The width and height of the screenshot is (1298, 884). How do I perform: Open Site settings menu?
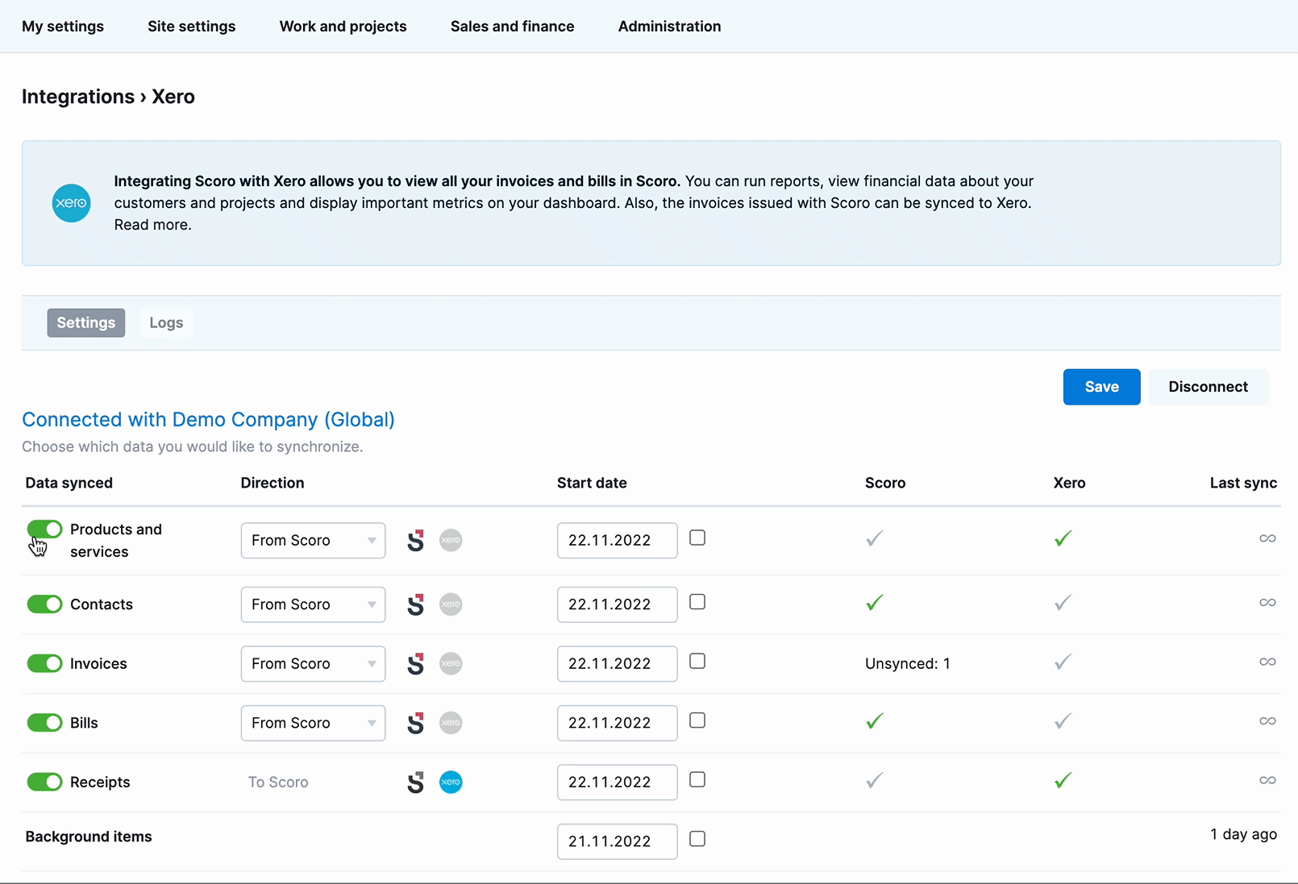click(192, 27)
